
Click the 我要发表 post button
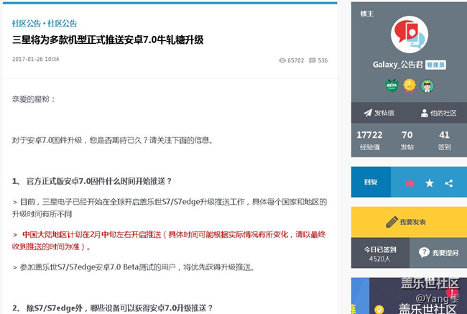pos(409,222)
